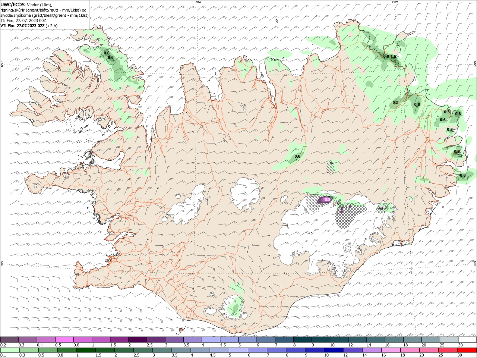Click the 1.0 precipitation value in the northeast
477x358 pixels.
pos(393,57)
